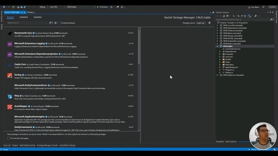Click the browser refresh icon in toolbar
The image size is (278, 156).
coord(111,7)
